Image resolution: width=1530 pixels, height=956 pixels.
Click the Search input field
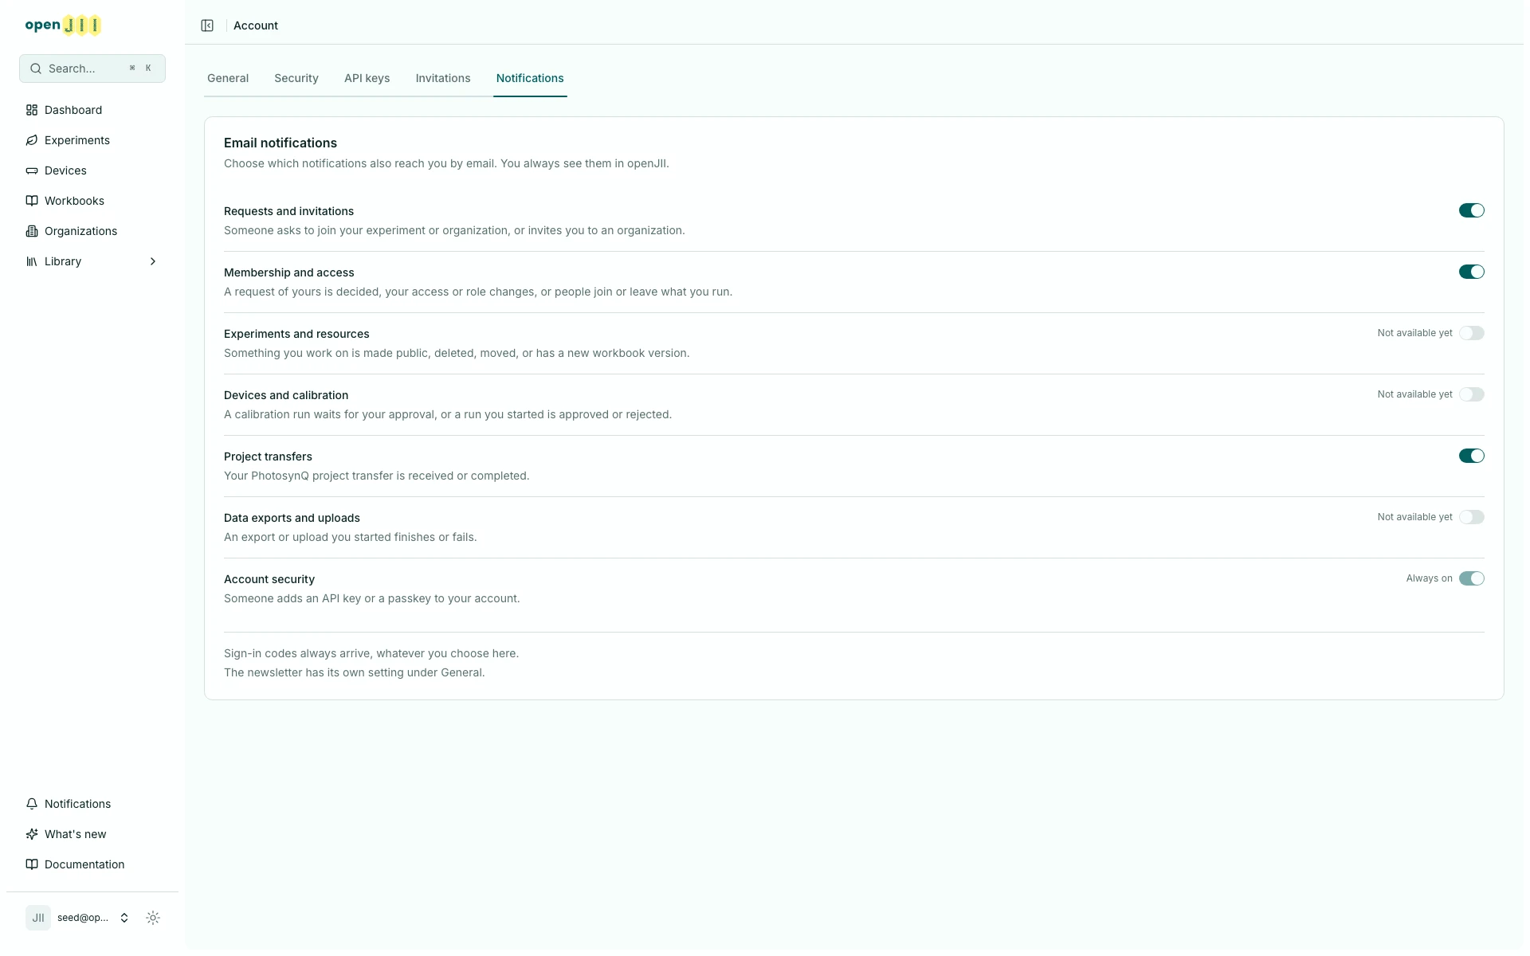pyautogui.click(x=92, y=69)
